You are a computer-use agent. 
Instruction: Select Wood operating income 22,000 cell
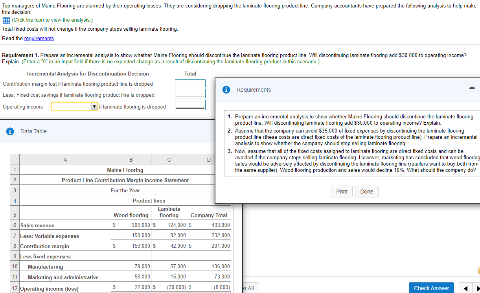131,287
